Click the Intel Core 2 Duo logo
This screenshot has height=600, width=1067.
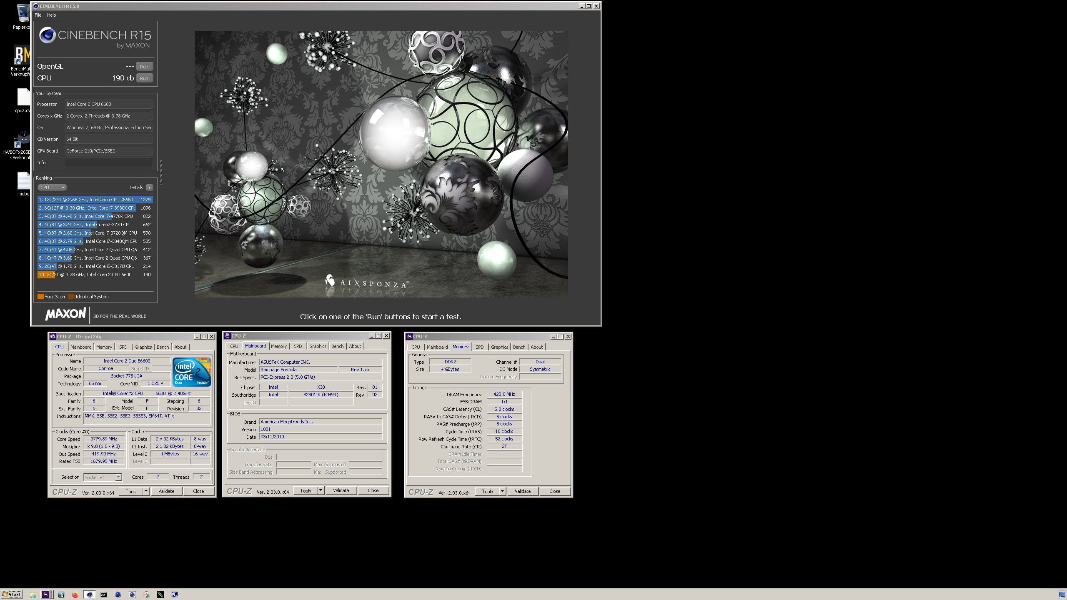coord(192,372)
